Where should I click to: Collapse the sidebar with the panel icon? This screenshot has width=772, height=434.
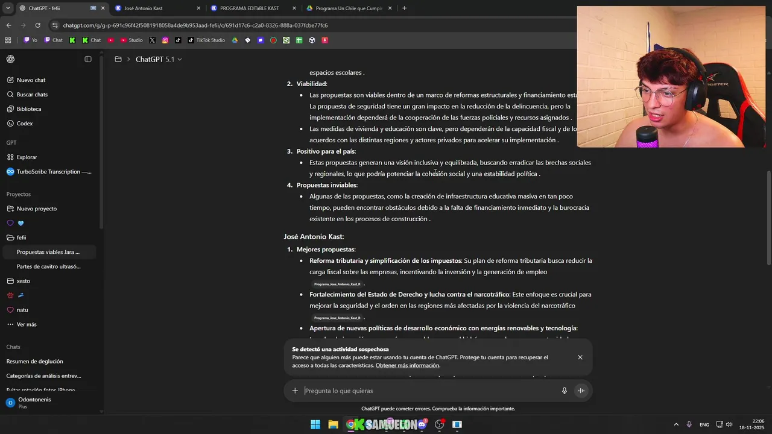click(x=88, y=59)
